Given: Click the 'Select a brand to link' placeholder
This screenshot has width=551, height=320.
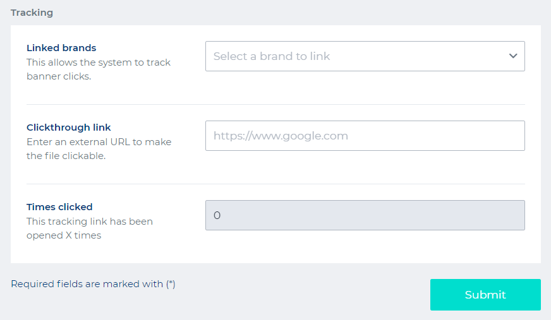Looking at the screenshot, I should click(x=272, y=56).
